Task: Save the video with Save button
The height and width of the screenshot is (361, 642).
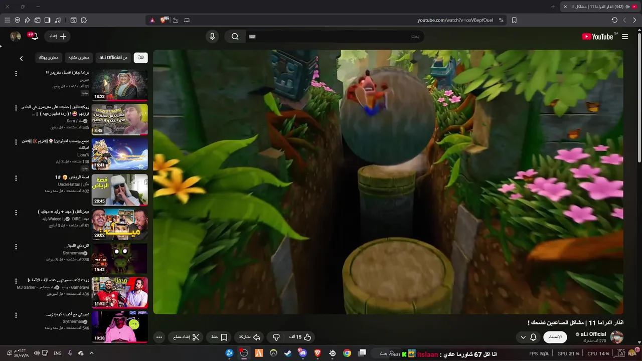Action: 219,337
